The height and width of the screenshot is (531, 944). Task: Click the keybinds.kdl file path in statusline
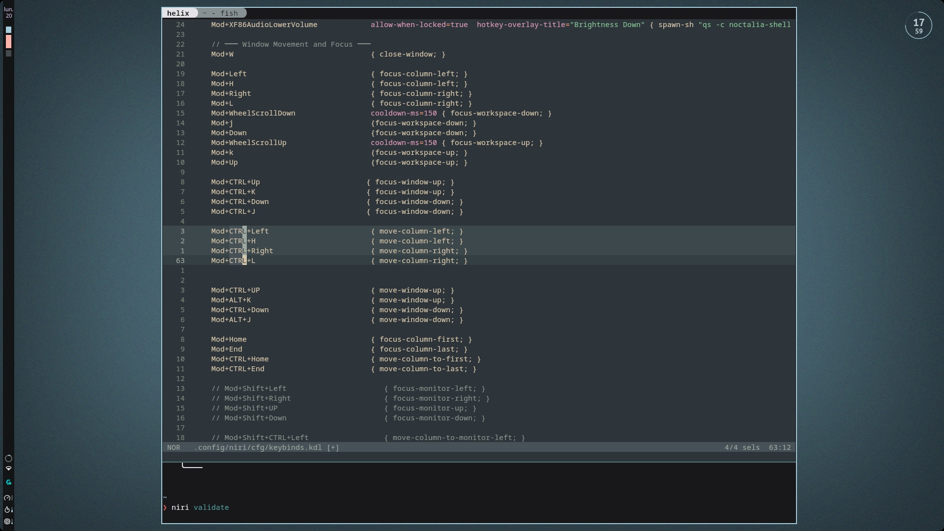[x=258, y=447]
